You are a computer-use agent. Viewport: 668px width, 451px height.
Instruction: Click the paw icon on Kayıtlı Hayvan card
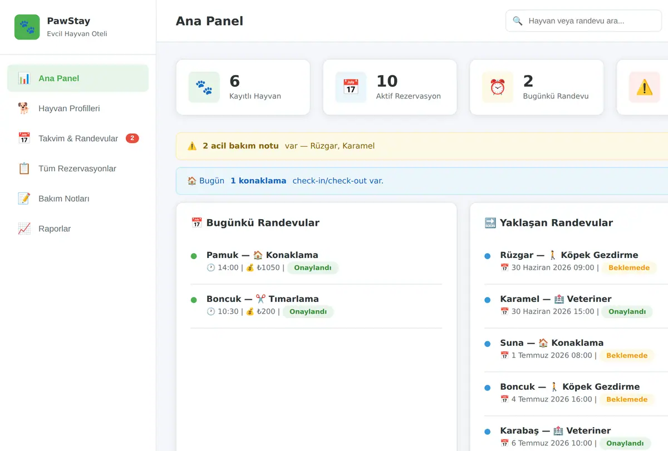204,87
